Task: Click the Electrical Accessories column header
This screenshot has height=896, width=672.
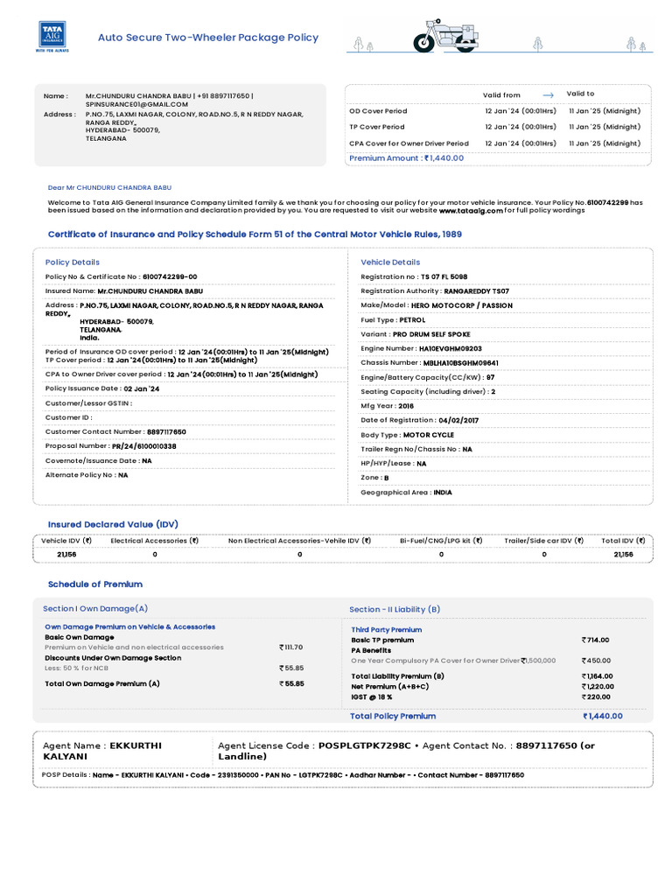Action: 154,541
